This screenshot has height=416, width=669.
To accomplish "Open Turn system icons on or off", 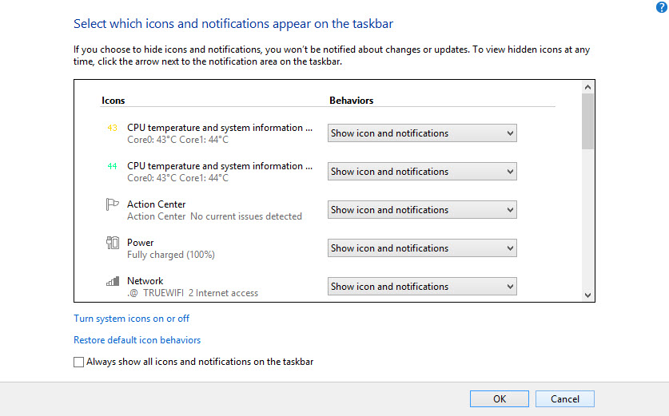I will 131,319.
